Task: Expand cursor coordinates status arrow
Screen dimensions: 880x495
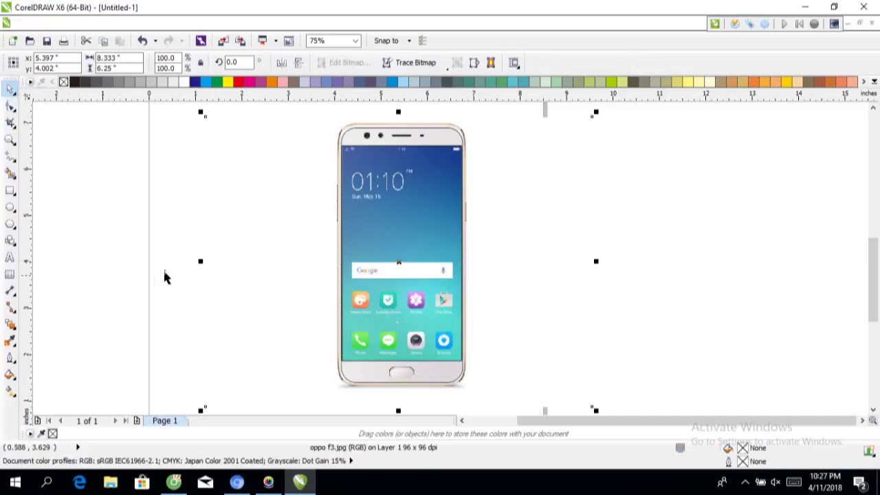Action: point(78,447)
